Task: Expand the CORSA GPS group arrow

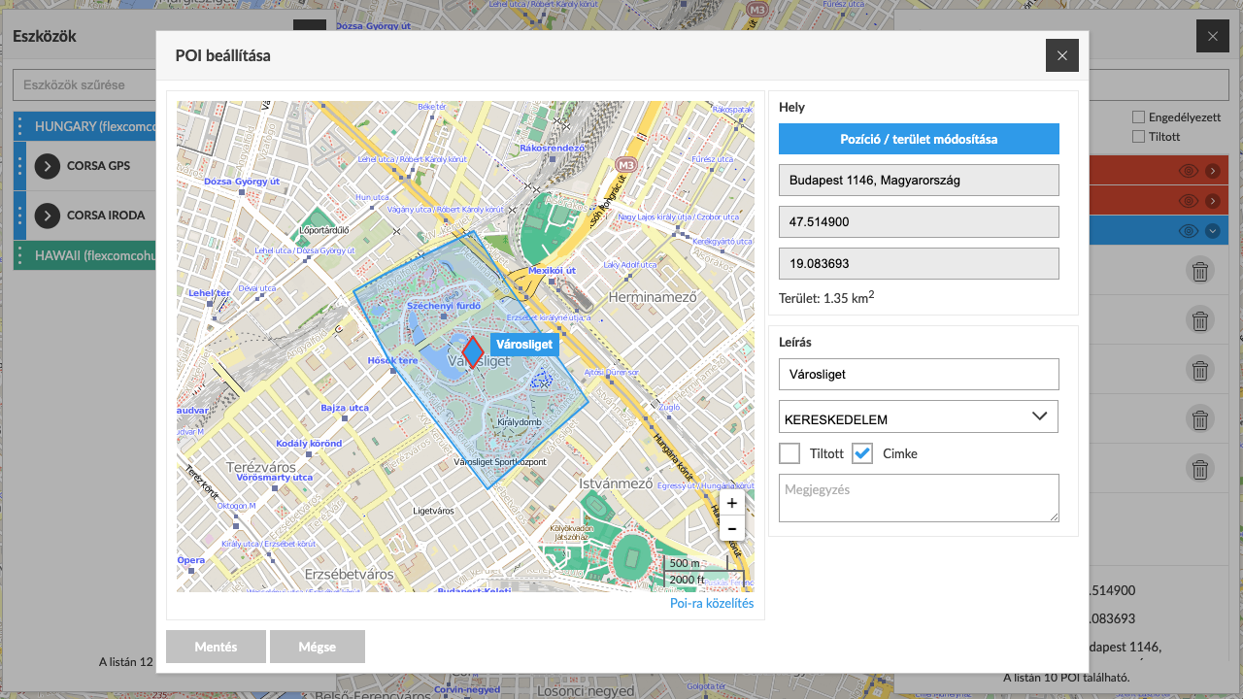Action: point(48,166)
